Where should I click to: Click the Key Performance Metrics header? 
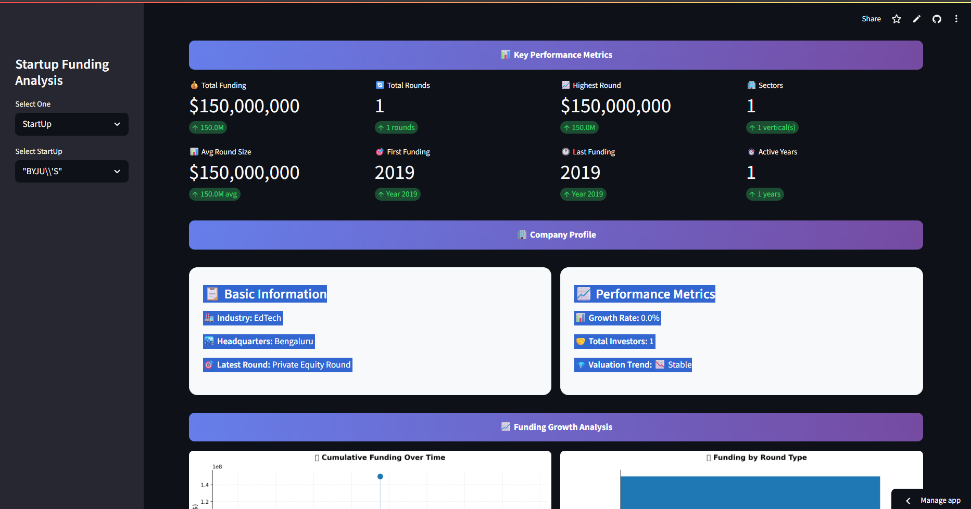click(556, 55)
